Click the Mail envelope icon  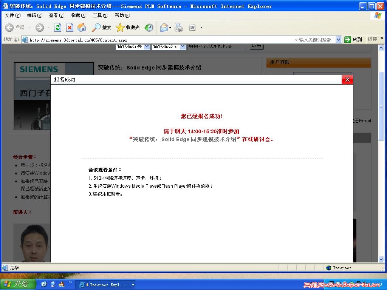pos(164,27)
